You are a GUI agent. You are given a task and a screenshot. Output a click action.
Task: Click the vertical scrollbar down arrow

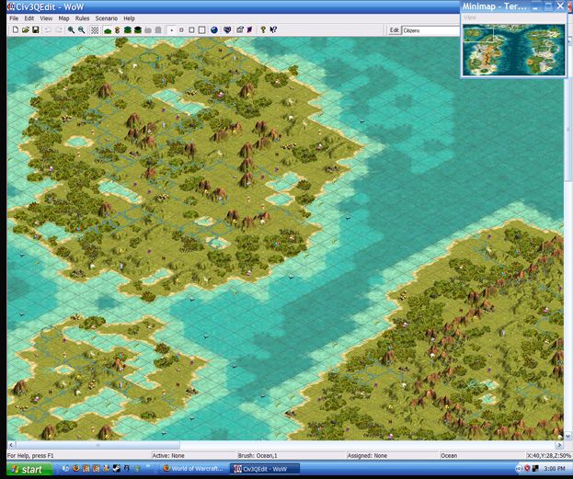click(x=567, y=437)
